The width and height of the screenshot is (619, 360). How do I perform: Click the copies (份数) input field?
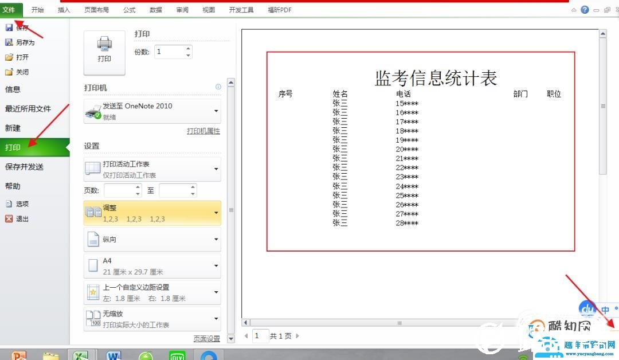169,52
